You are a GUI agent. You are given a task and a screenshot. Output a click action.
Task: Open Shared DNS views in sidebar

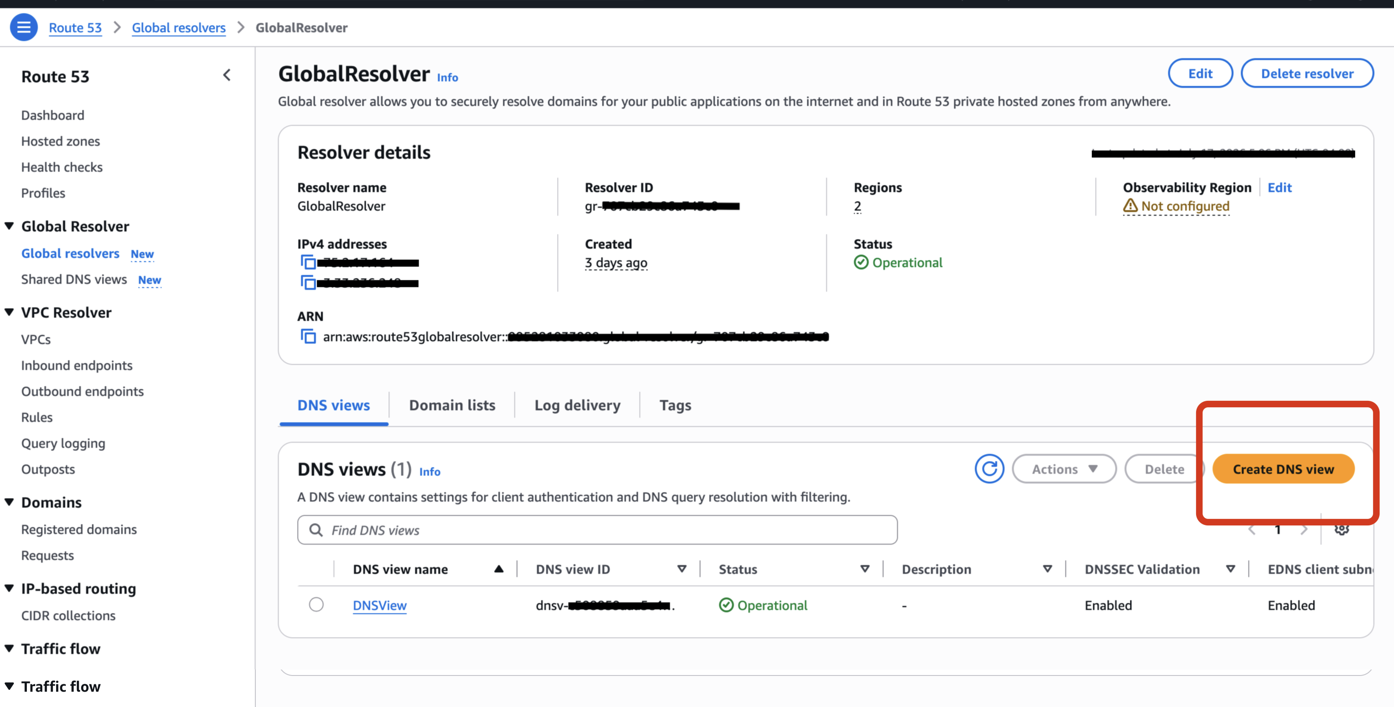tap(74, 279)
